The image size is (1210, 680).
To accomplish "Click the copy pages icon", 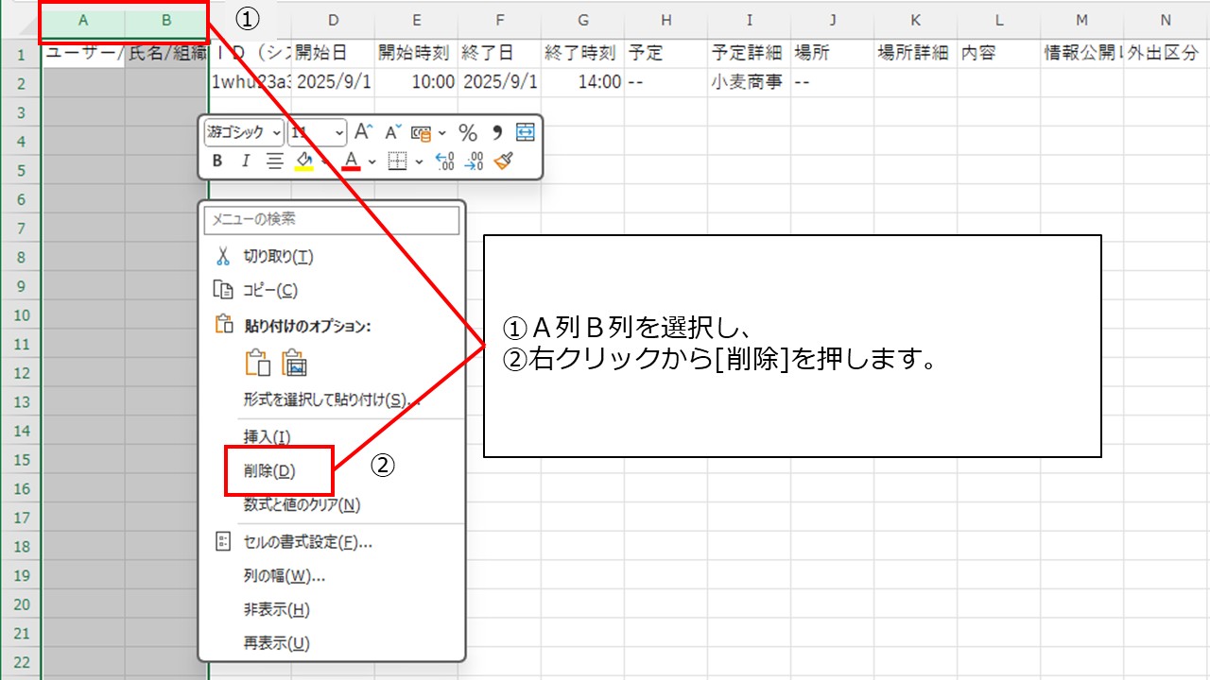I will click(223, 290).
